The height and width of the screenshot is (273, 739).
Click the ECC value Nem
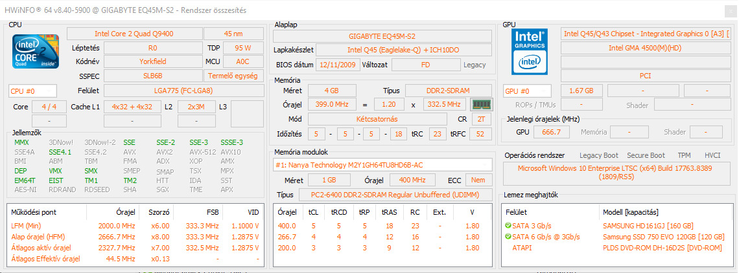click(478, 180)
